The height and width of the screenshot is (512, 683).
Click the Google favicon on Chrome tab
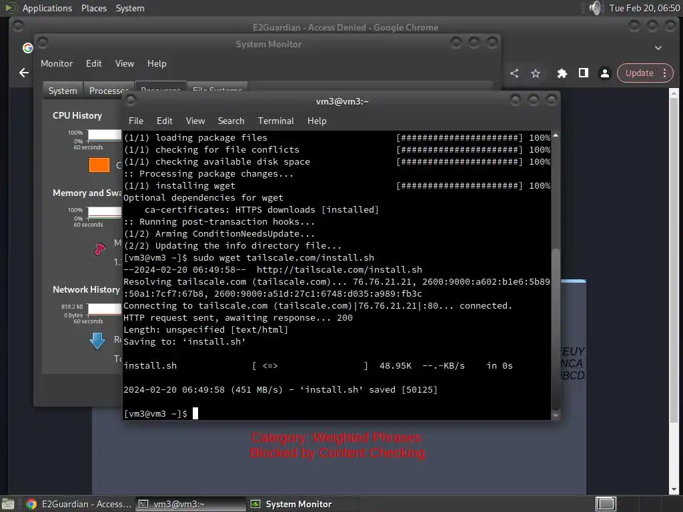tap(28, 48)
